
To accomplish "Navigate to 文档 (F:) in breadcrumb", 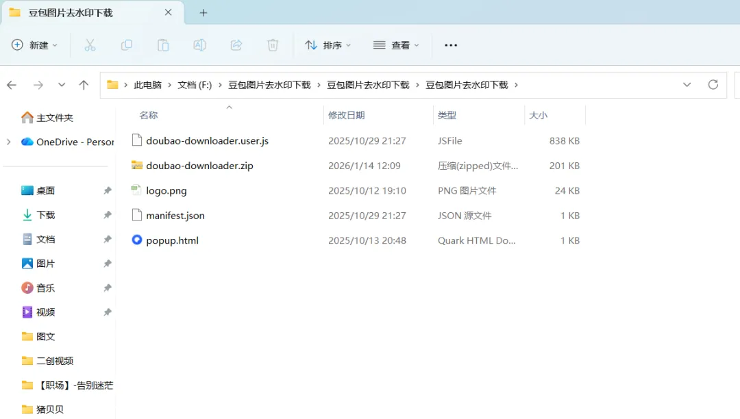I will (195, 85).
